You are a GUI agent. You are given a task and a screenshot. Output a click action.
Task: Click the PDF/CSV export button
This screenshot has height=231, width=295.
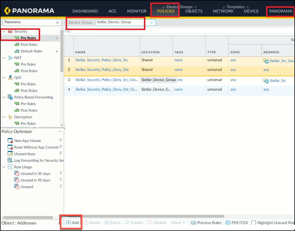tap(237, 223)
